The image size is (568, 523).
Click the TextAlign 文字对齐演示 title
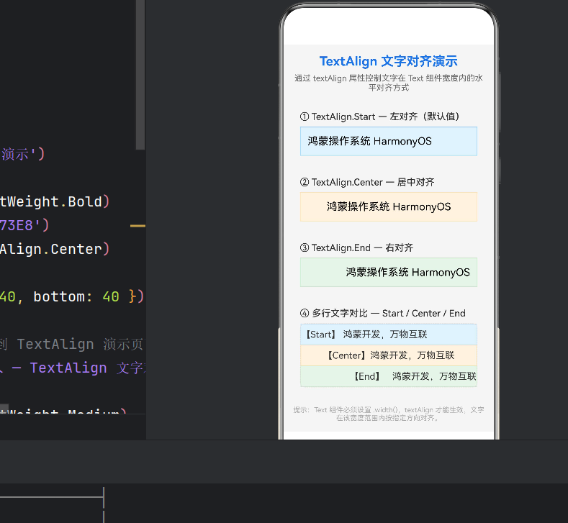tap(388, 61)
